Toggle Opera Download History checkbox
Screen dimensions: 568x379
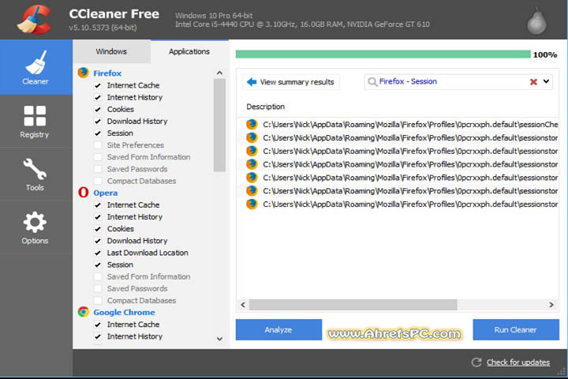click(x=98, y=241)
